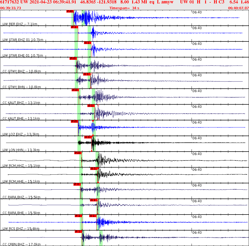This screenshot has width=249, height=246.
Task: Click the iS:0 pick flag on LON HHN
Action: (x=87, y=137)
